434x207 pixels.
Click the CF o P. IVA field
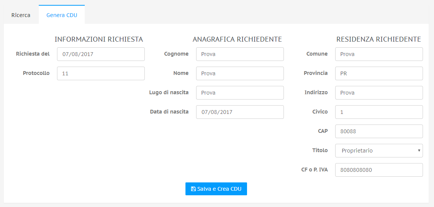click(x=379, y=170)
